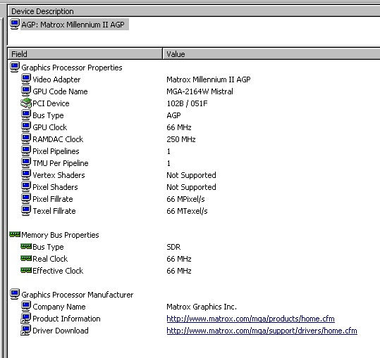Click the Texel Fillrate row icon

pos(26,211)
